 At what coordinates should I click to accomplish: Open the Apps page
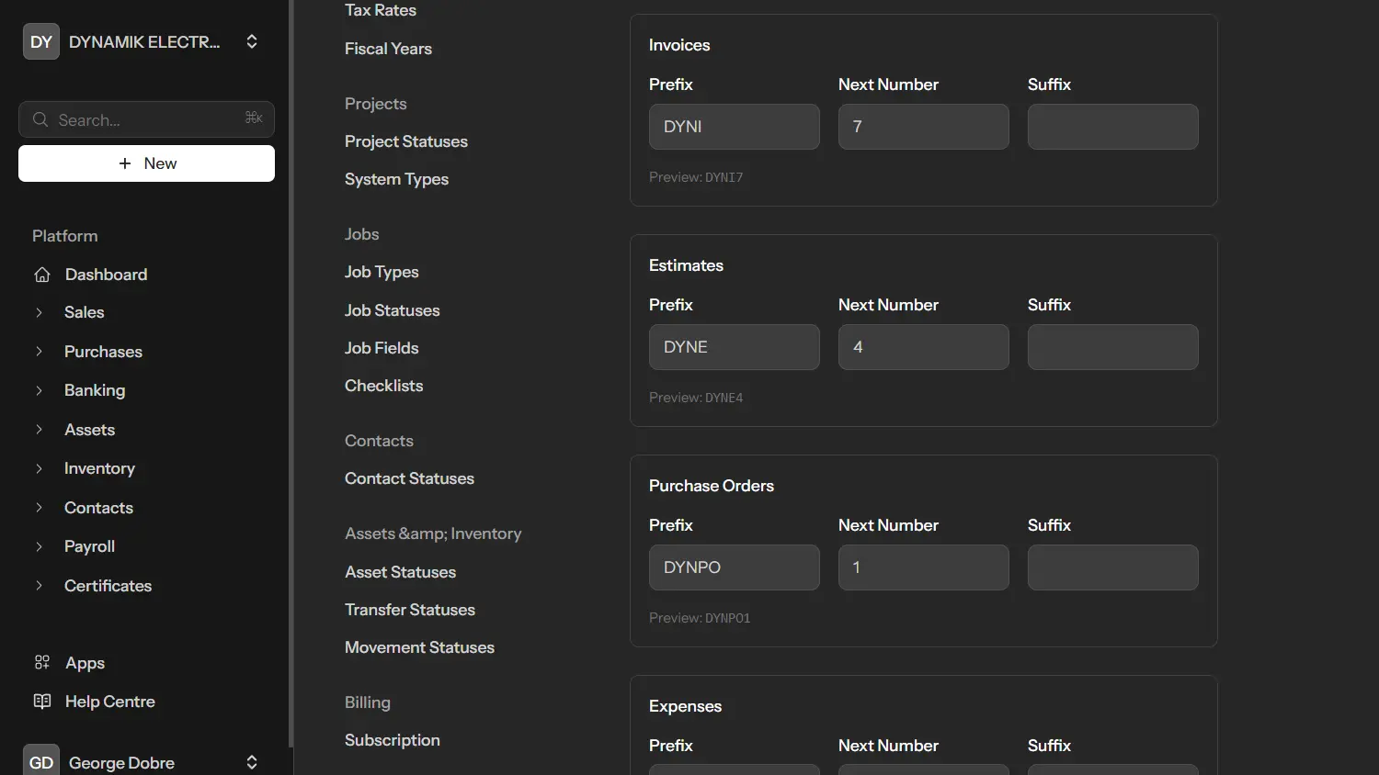(x=85, y=663)
